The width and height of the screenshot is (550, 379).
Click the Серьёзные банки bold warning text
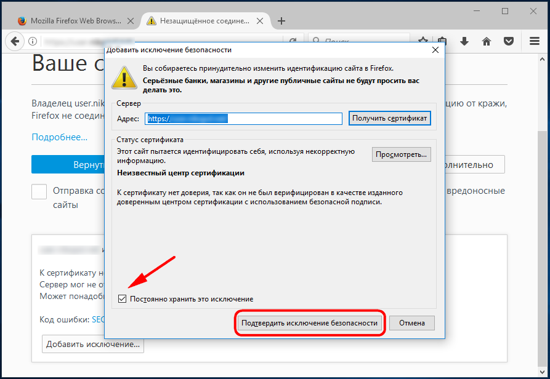click(x=281, y=85)
